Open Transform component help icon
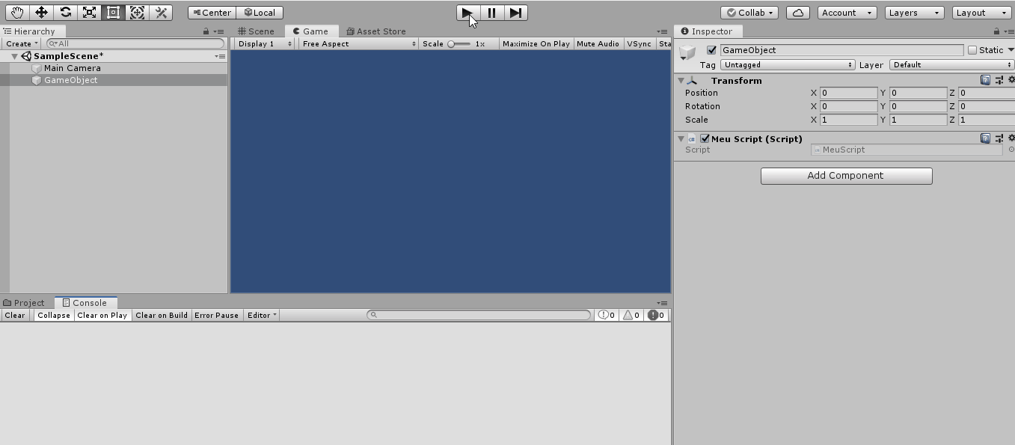The image size is (1015, 445). [x=985, y=80]
